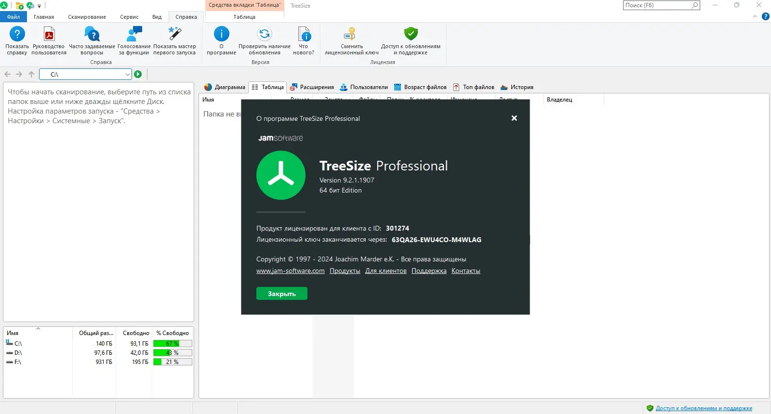The height and width of the screenshot is (414, 771).
Task: Click the scan folder icon in quick access toolbar
Action: point(20,6)
